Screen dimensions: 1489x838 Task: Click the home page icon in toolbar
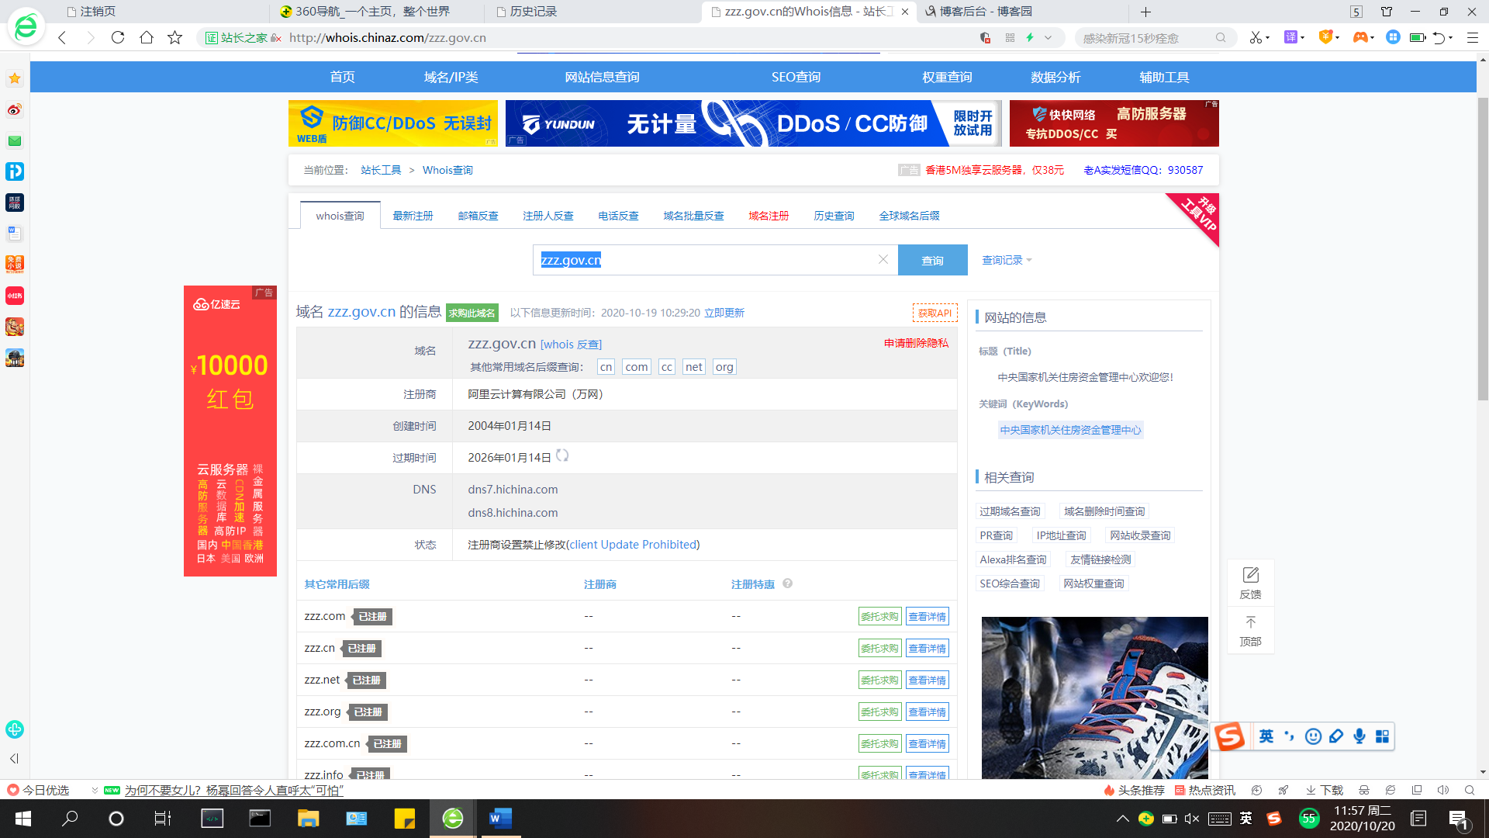pos(147,37)
